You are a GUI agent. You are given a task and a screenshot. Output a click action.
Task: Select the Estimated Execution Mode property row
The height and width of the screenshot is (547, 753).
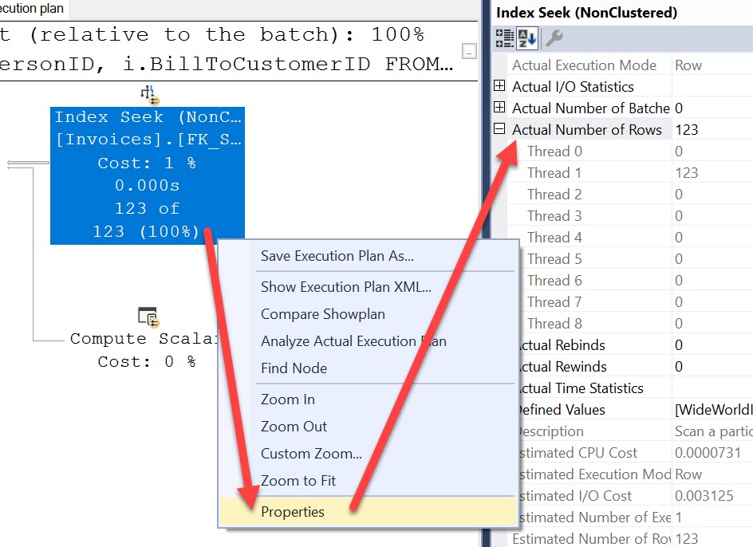click(636, 474)
